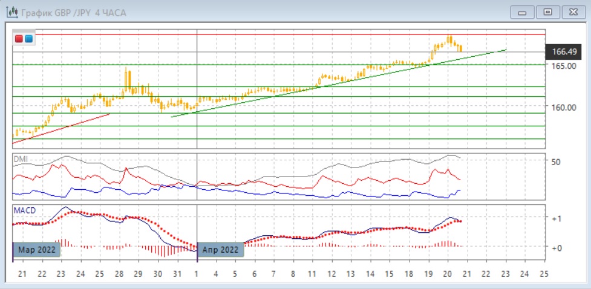Viewport: 591px width, 289px height.
Task: Click date label 15 on the time axis
Action: click(x=390, y=273)
